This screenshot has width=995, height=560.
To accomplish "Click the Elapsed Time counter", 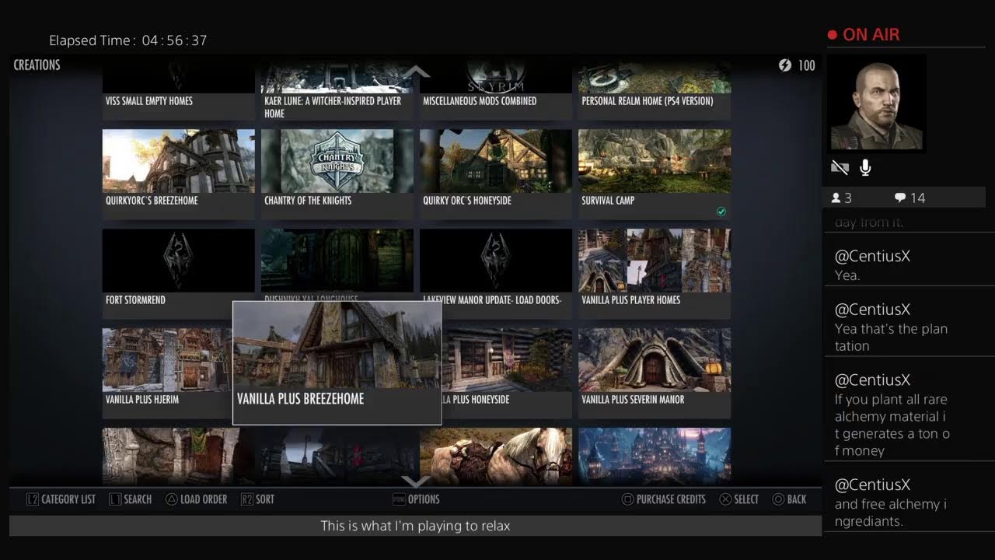I will [x=128, y=40].
